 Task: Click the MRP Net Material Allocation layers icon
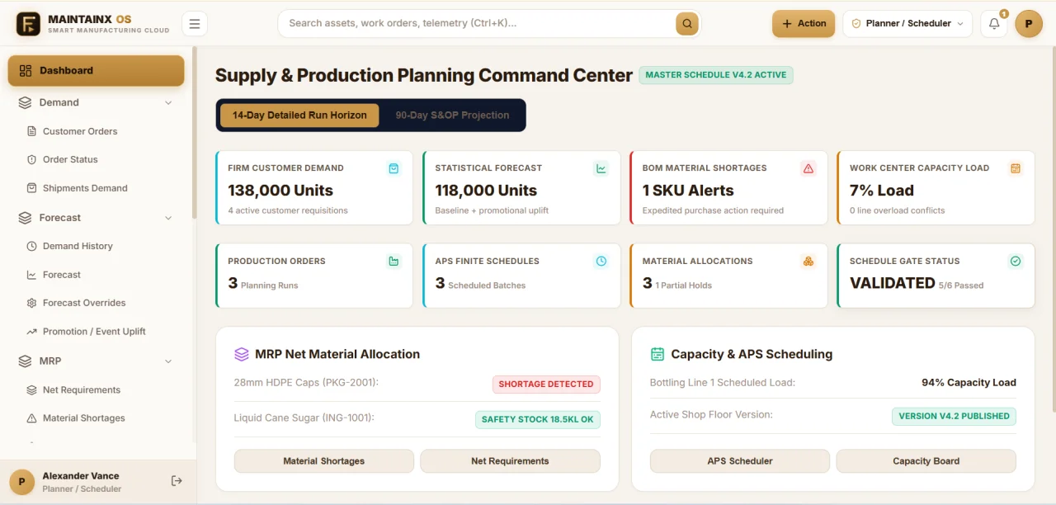pos(242,354)
